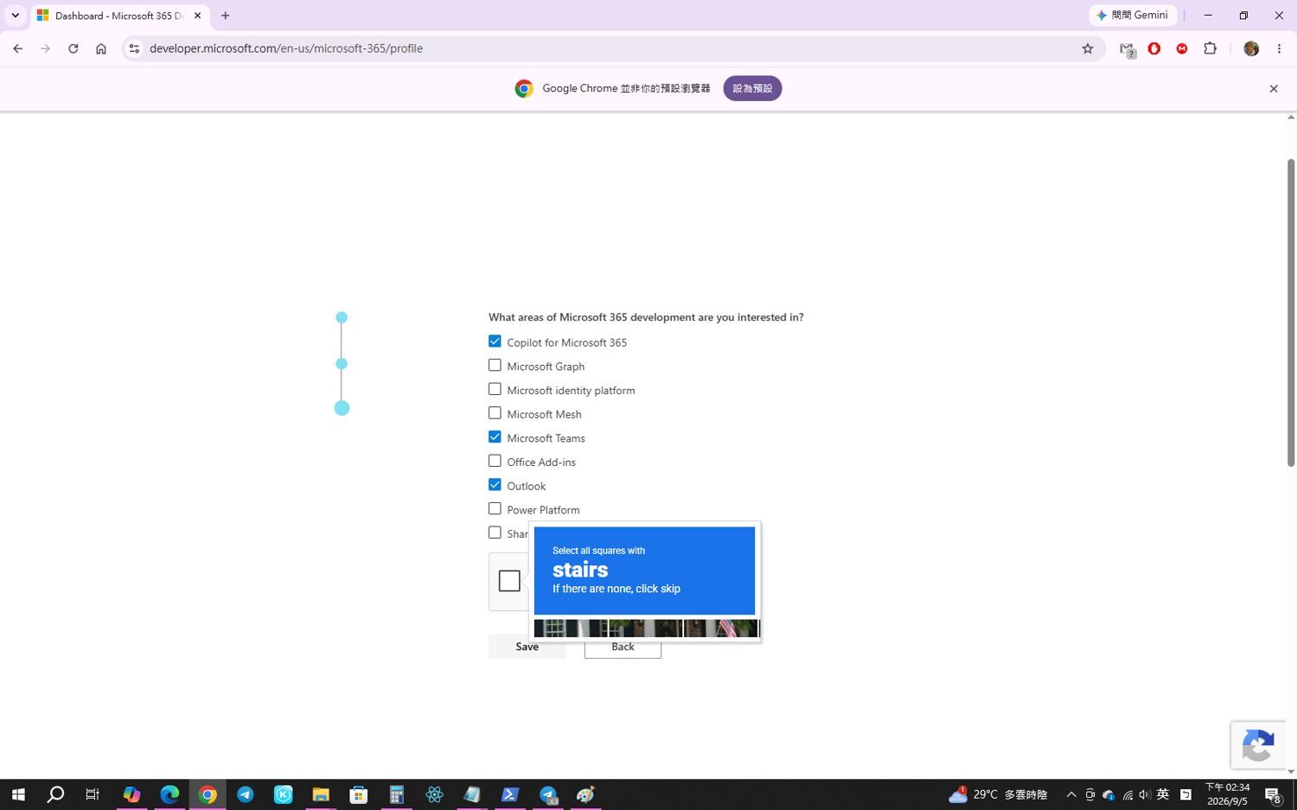Open a new browser tab
1297x810 pixels.
pos(226,16)
